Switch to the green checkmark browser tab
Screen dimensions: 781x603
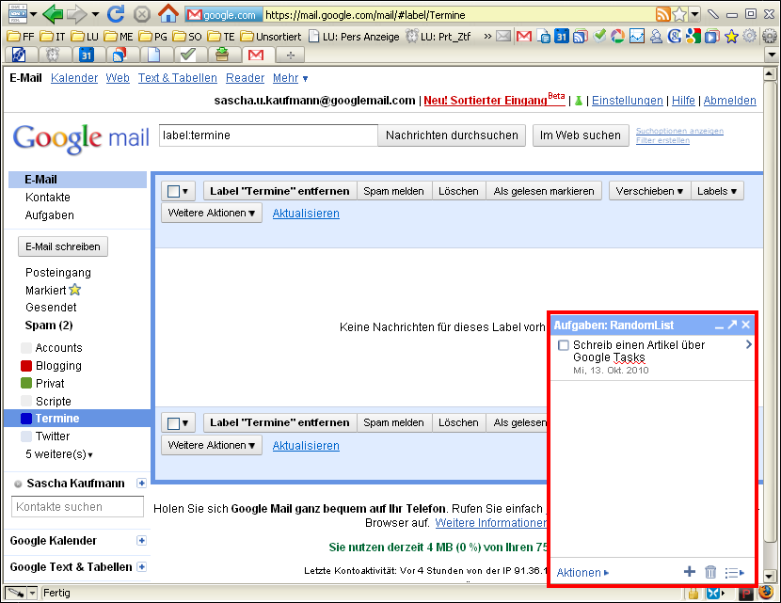pyautogui.click(x=188, y=55)
